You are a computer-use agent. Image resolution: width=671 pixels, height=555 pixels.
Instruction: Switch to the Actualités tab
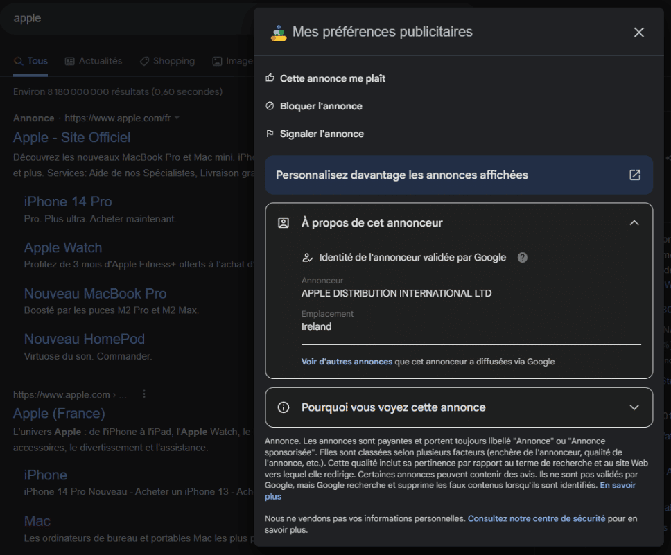[94, 61]
